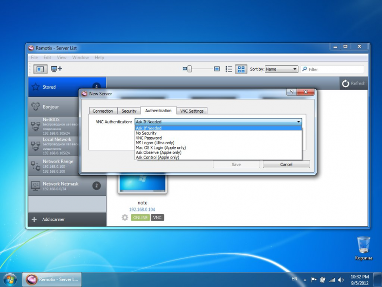Image resolution: width=382 pixels, height=287 pixels.
Task: Open the Help menu
Action: pyautogui.click(x=99, y=58)
